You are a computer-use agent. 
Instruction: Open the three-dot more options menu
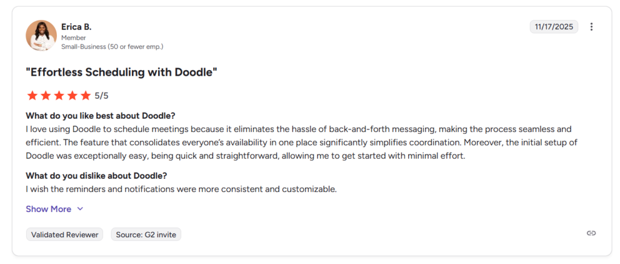592,27
